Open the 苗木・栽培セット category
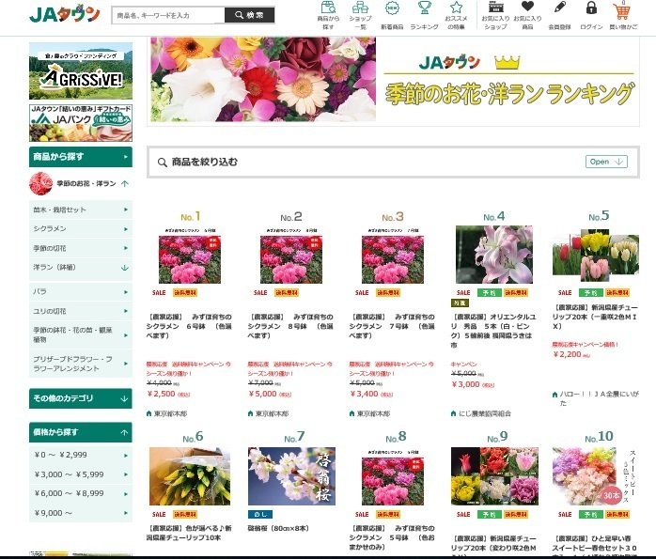 [x=81, y=210]
